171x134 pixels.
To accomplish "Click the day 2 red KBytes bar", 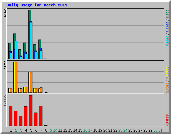I will click(16, 119).
